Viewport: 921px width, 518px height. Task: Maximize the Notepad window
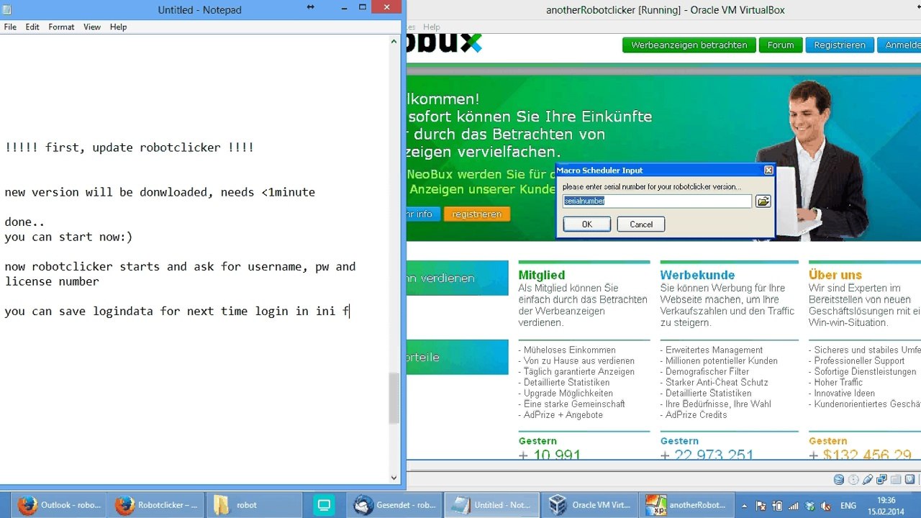pos(363,7)
